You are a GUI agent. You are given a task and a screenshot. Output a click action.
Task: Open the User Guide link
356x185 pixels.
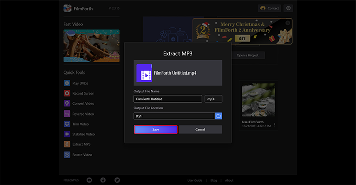pos(195,180)
